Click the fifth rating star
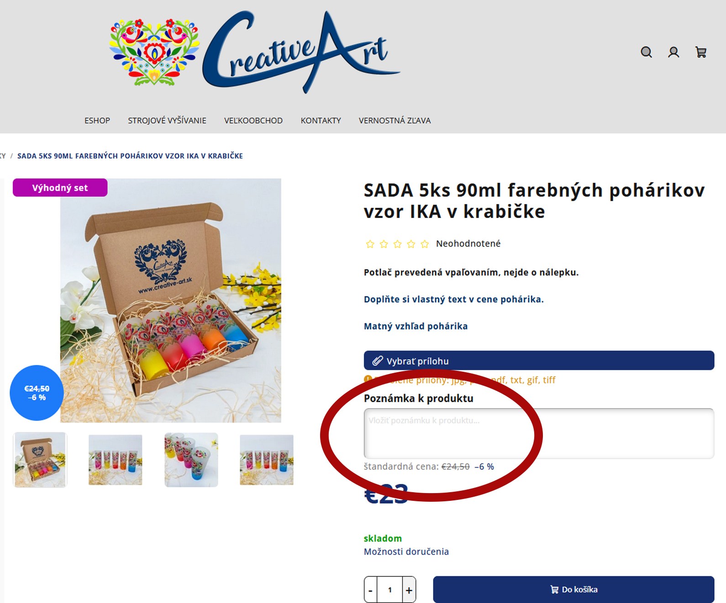 point(425,244)
